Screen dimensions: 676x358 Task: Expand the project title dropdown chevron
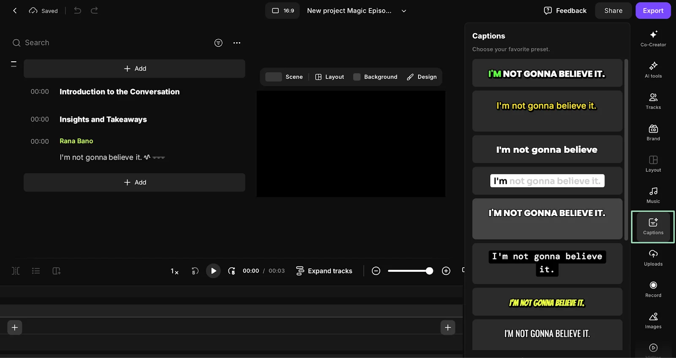point(404,11)
